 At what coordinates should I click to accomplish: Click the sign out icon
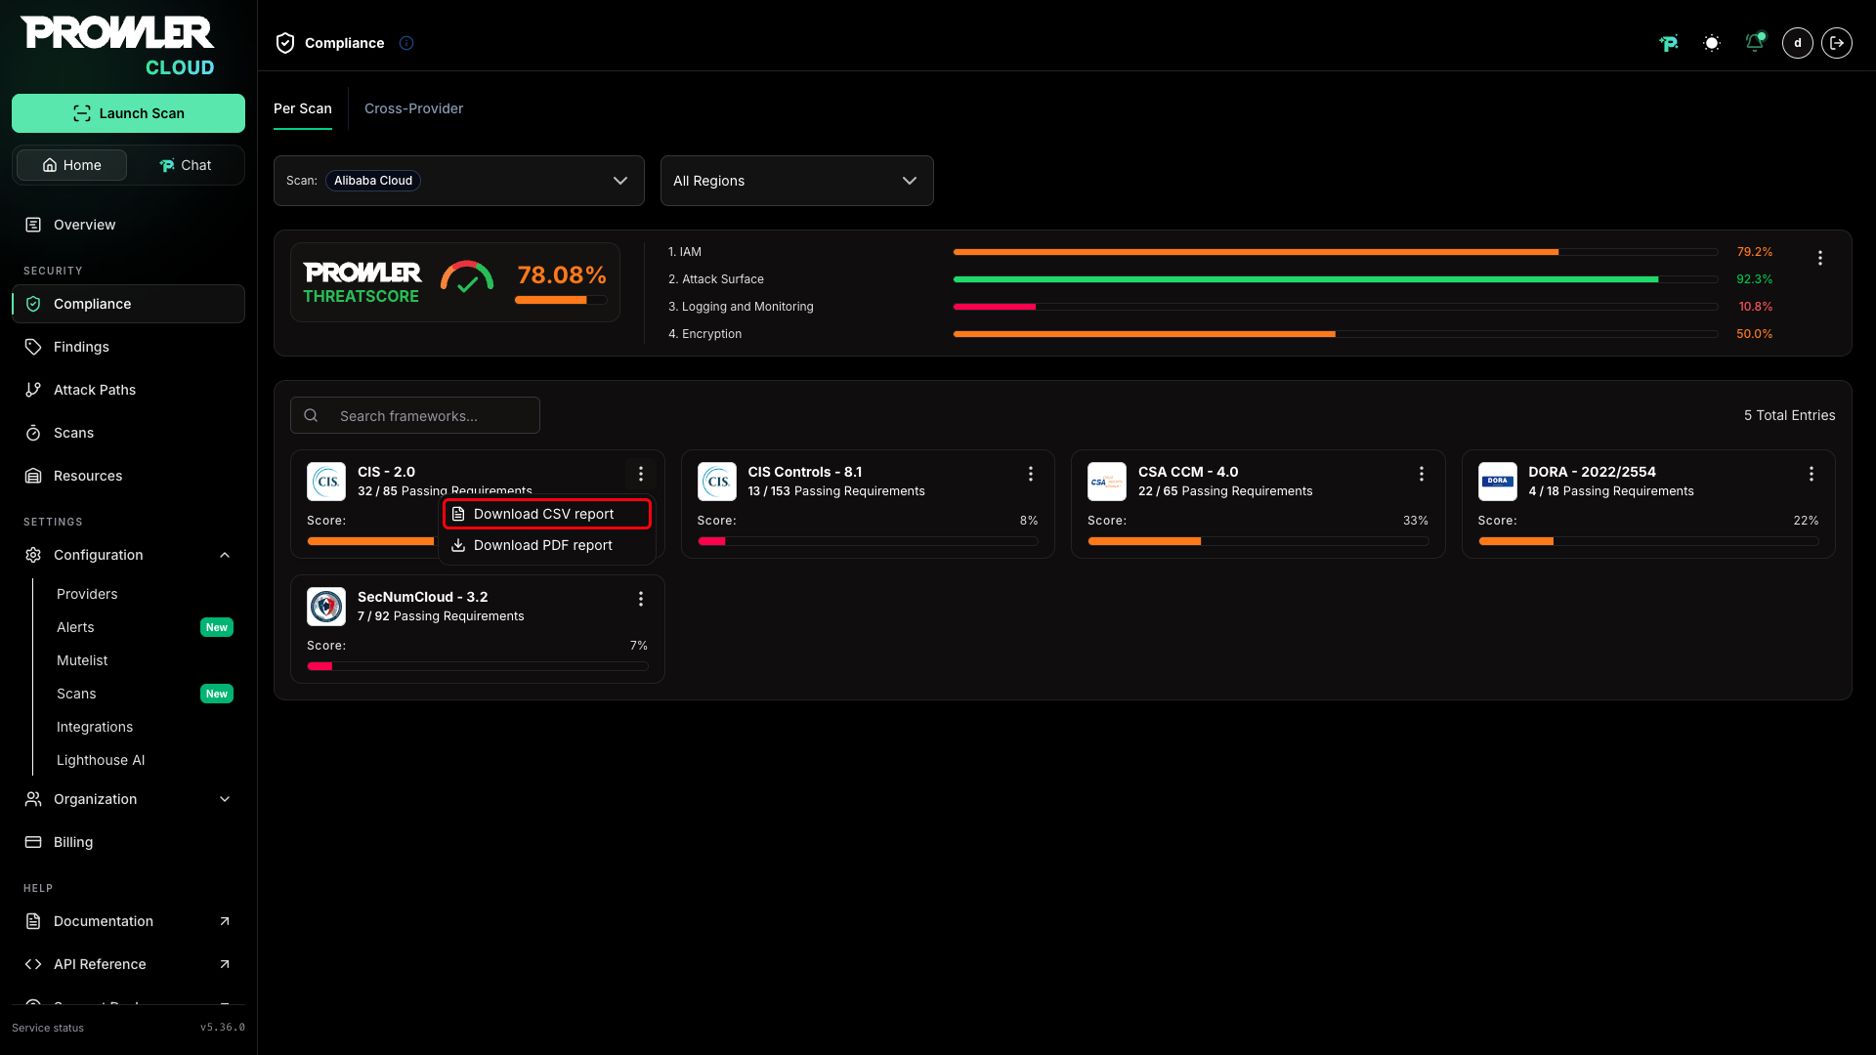(x=1837, y=43)
